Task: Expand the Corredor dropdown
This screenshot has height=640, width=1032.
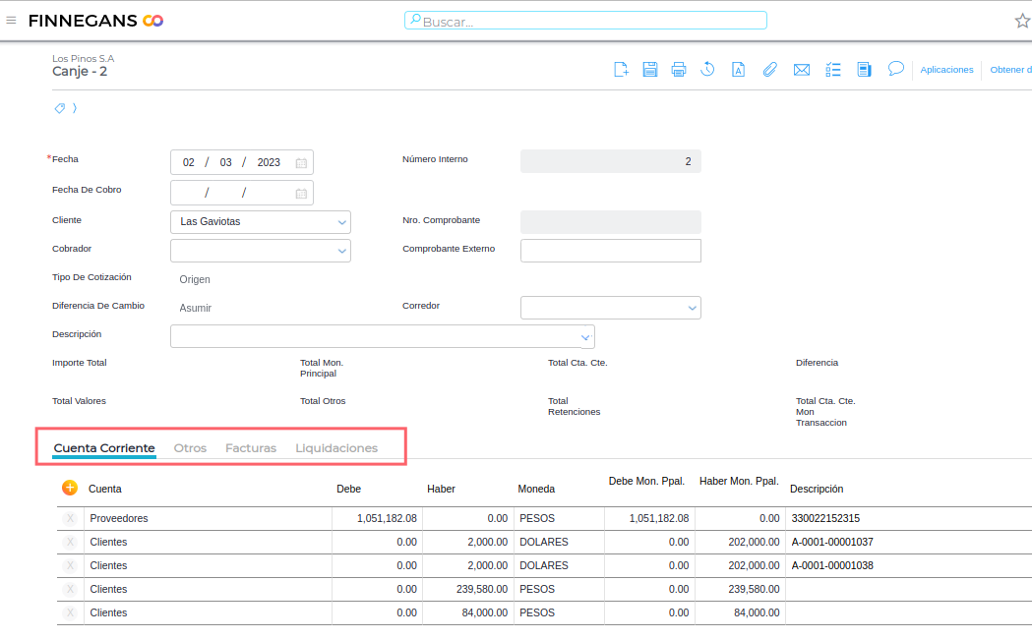Action: pos(692,308)
